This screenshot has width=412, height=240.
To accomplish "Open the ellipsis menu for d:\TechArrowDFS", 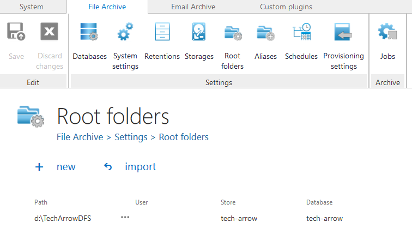I will pyautogui.click(x=125, y=218).
